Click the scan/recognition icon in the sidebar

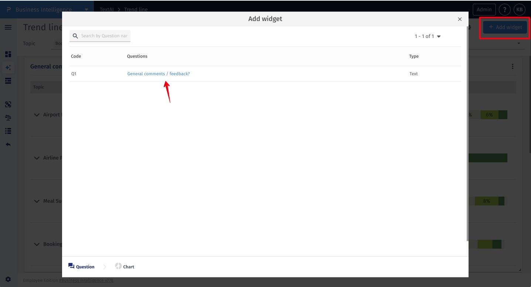[8, 104]
